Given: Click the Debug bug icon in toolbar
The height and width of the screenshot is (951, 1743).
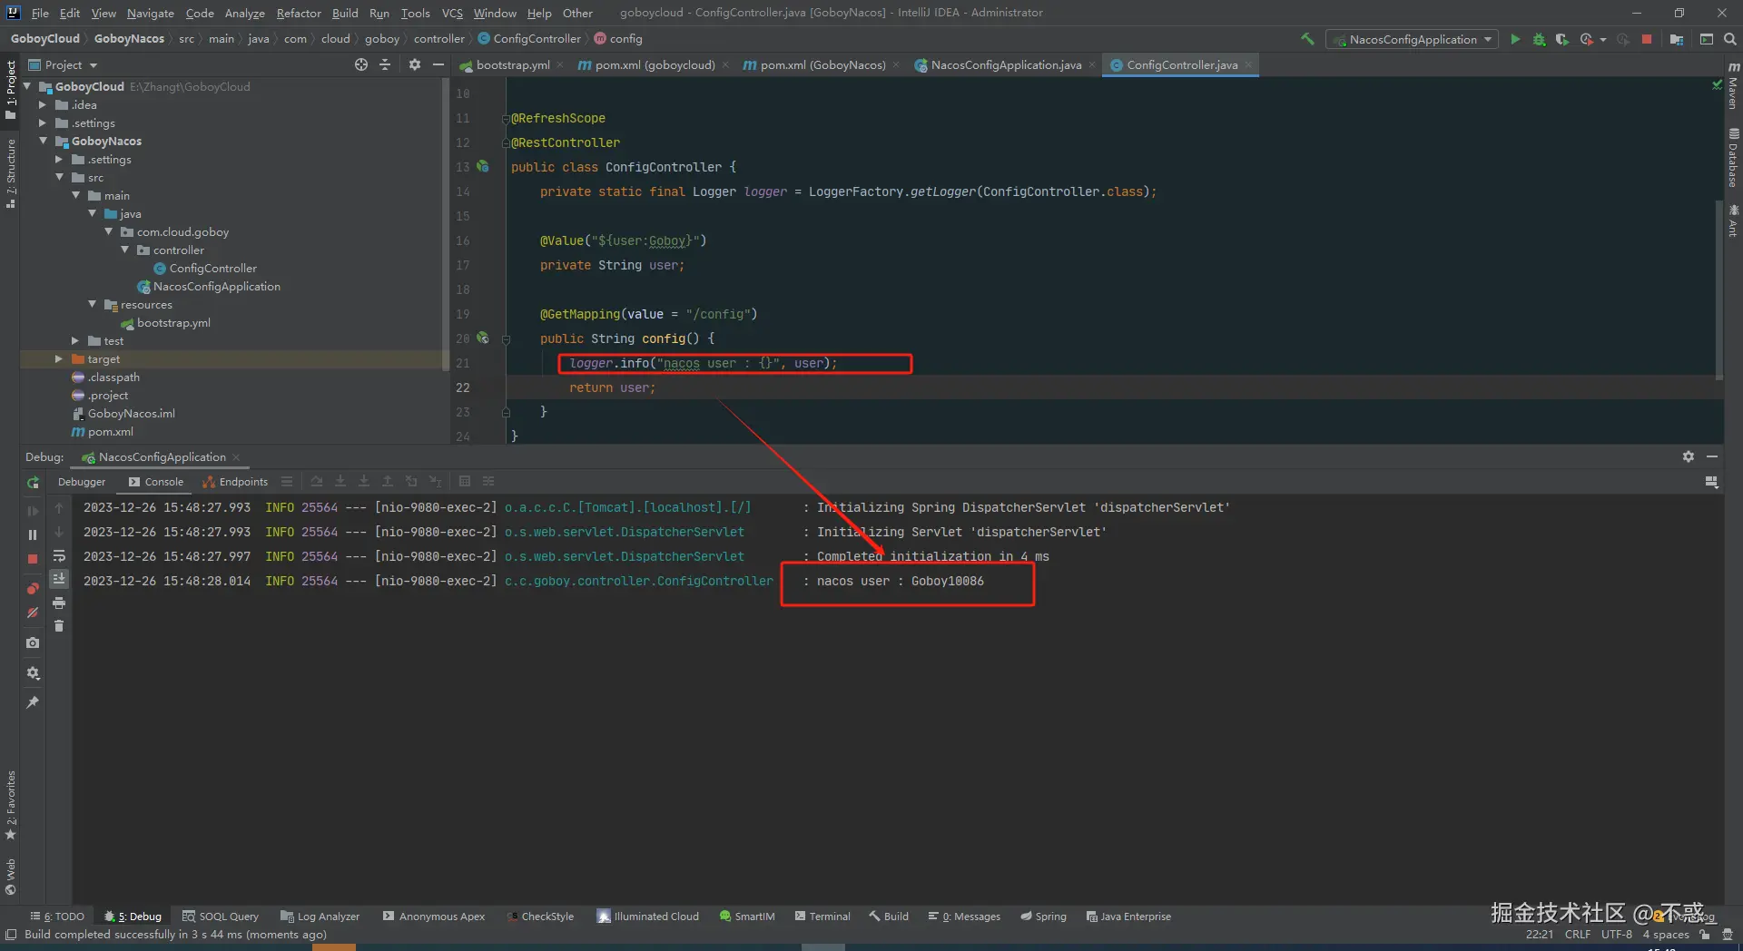Looking at the screenshot, I should point(1539,39).
